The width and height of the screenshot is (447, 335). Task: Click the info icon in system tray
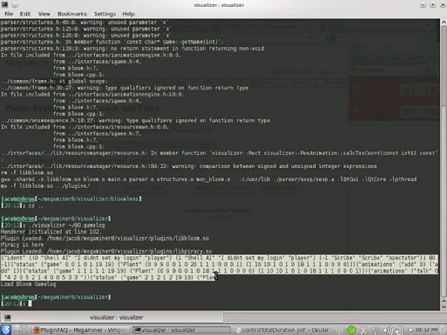tap(339, 330)
